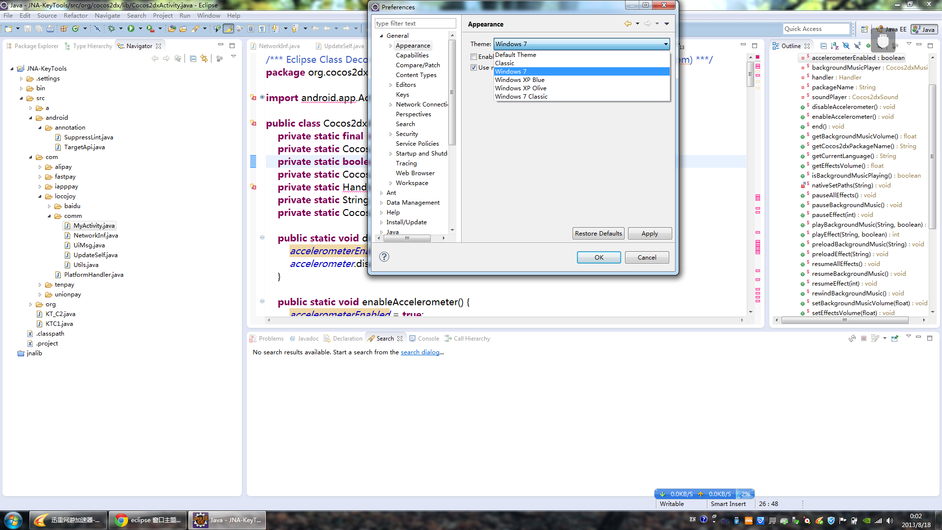Click the Open Perspective icon
The image size is (942, 530).
864,29
